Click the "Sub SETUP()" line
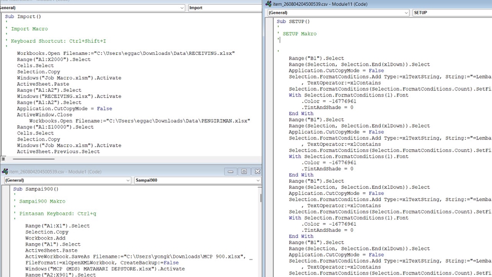Screen dimensions: 492x277 pyautogui.click(x=293, y=22)
